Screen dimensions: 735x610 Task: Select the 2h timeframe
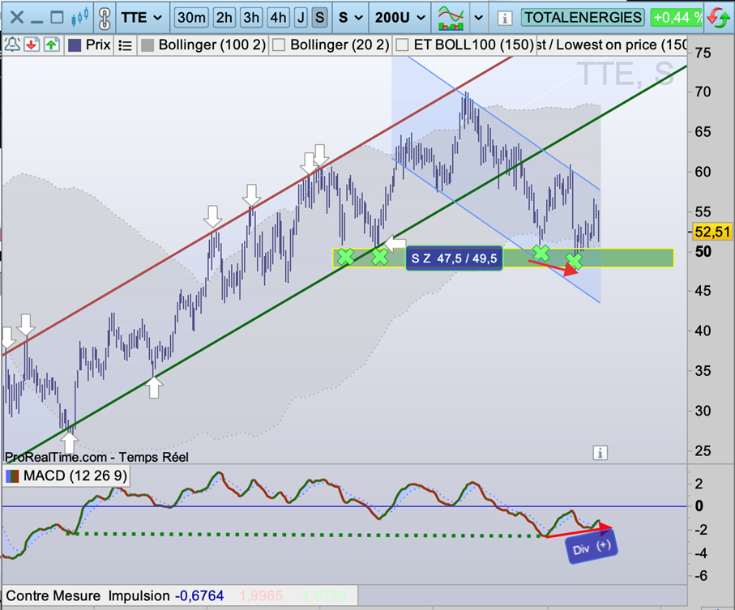click(x=224, y=18)
